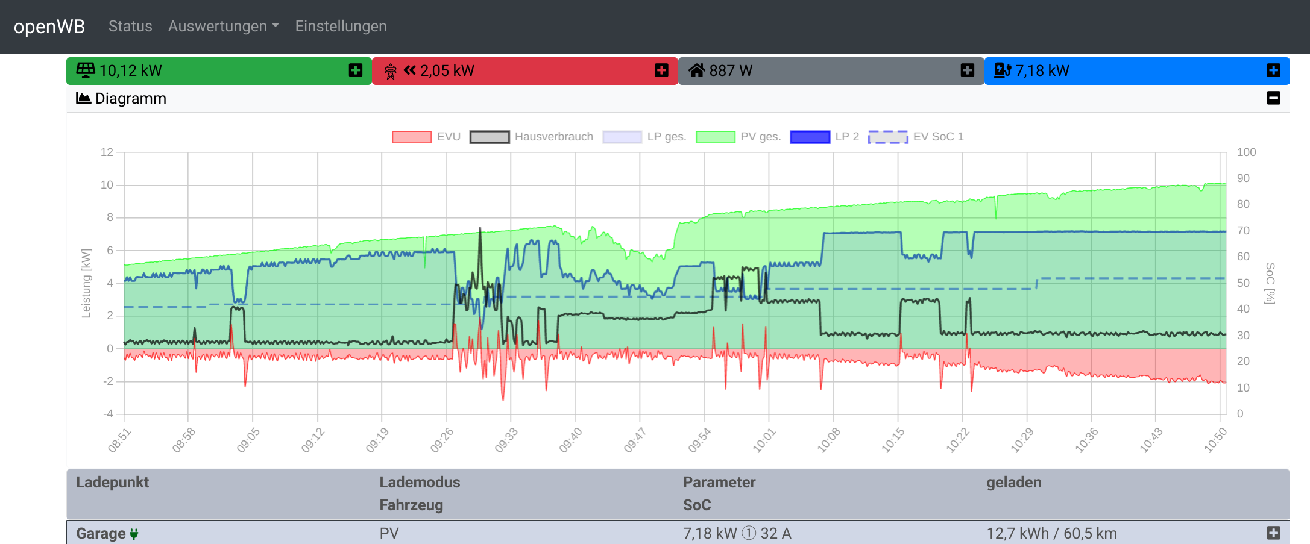The height and width of the screenshot is (544, 1310).
Task: Expand the red grid power panel
Action: pyautogui.click(x=661, y=70)
